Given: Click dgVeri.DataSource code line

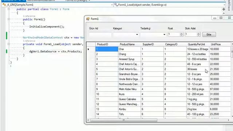Looking at the screenshot, I should [56, 51].
